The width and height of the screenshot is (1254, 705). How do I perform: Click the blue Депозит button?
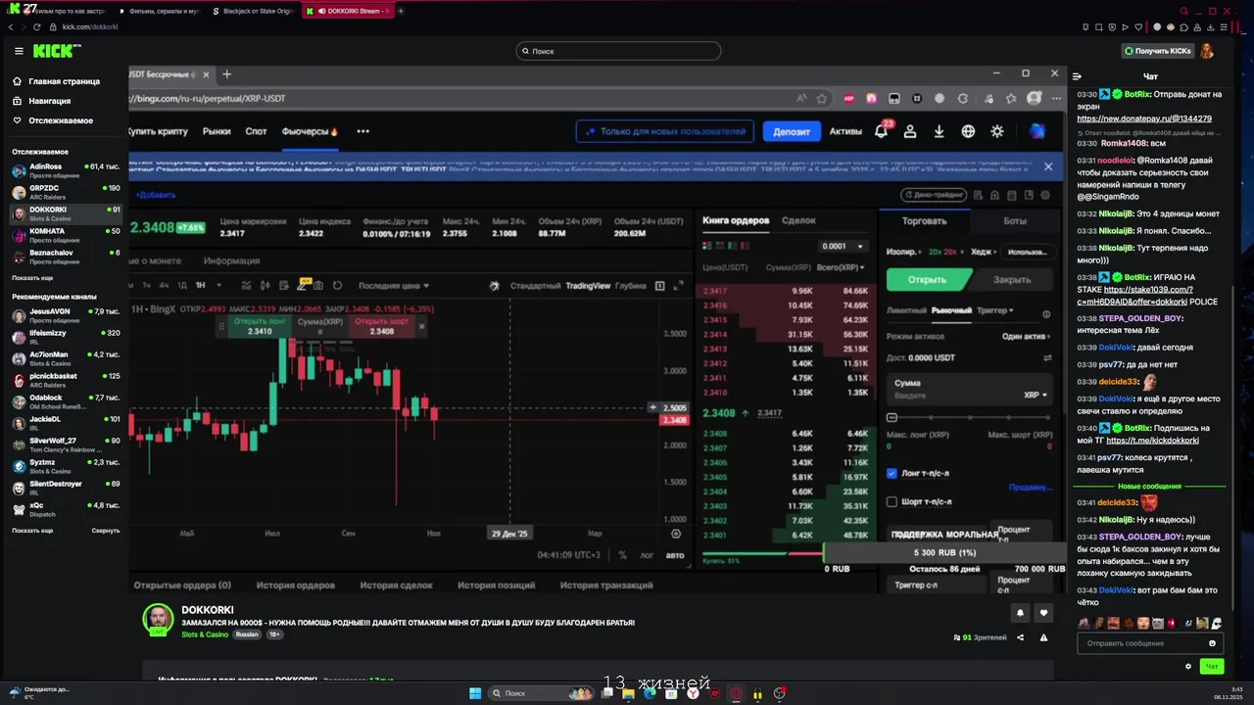coord(792,131)
